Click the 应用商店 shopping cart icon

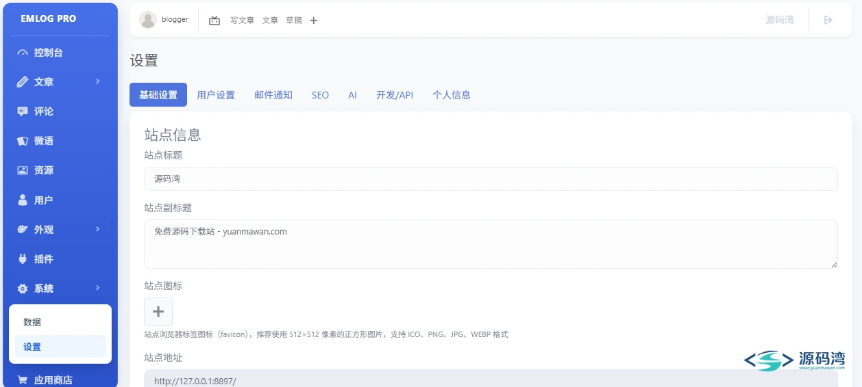click(23, 380)
